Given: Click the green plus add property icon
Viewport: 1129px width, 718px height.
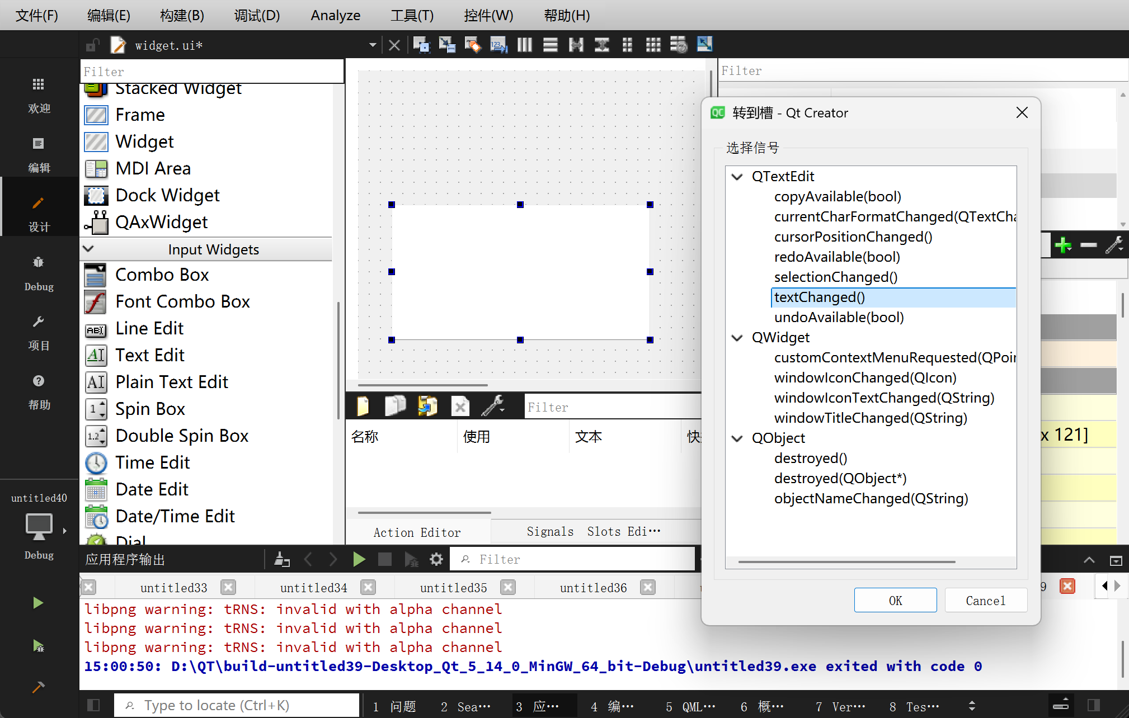Looking at the screenshot, I should (1062, 245).
